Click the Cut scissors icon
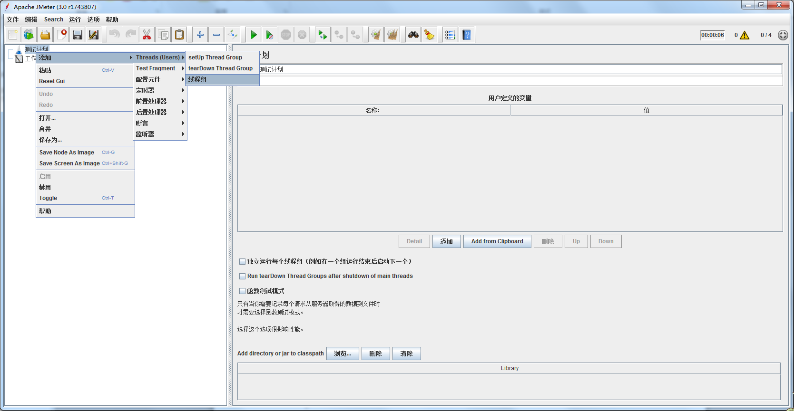This screenshot has height=411, width=794. click(147, 35)
